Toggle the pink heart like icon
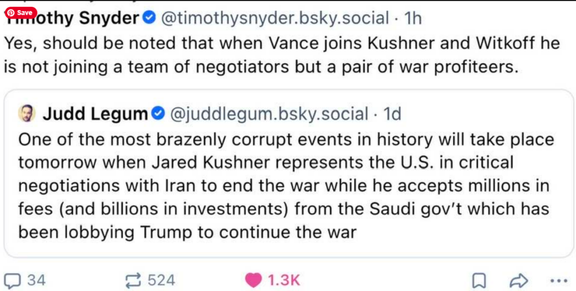Viewport: 576px width, 291px height. point(254,280)
